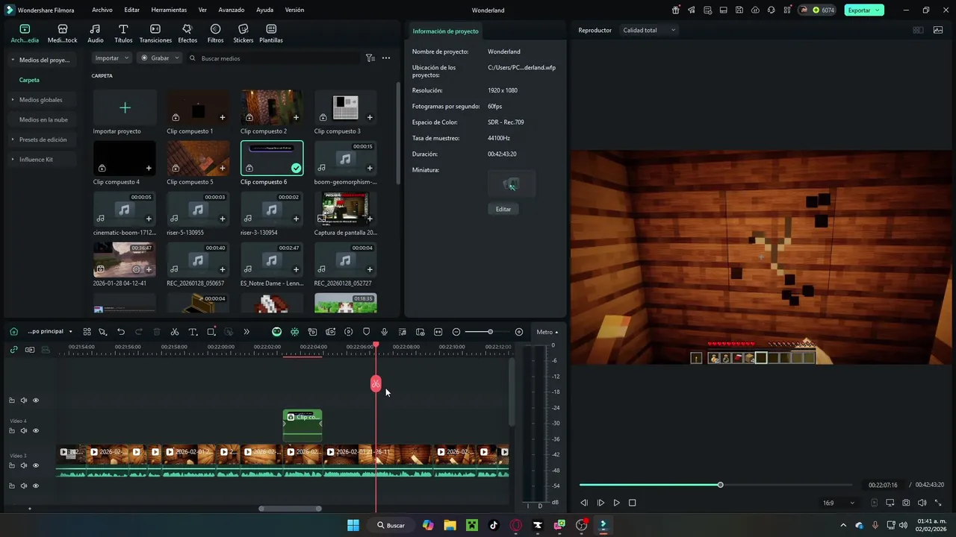Open the Efectos tab
The width and height of the screenshot is (956, 537).
click(187, 34)
